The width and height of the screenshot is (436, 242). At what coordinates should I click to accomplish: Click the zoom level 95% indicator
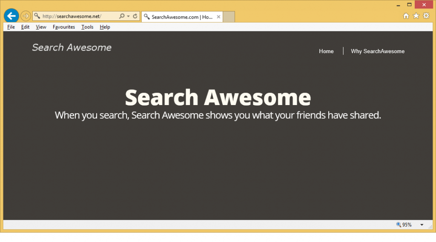click(404, 225)
